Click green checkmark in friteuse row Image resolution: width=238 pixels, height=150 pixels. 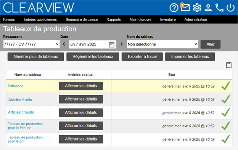click(x=226, y=126)
